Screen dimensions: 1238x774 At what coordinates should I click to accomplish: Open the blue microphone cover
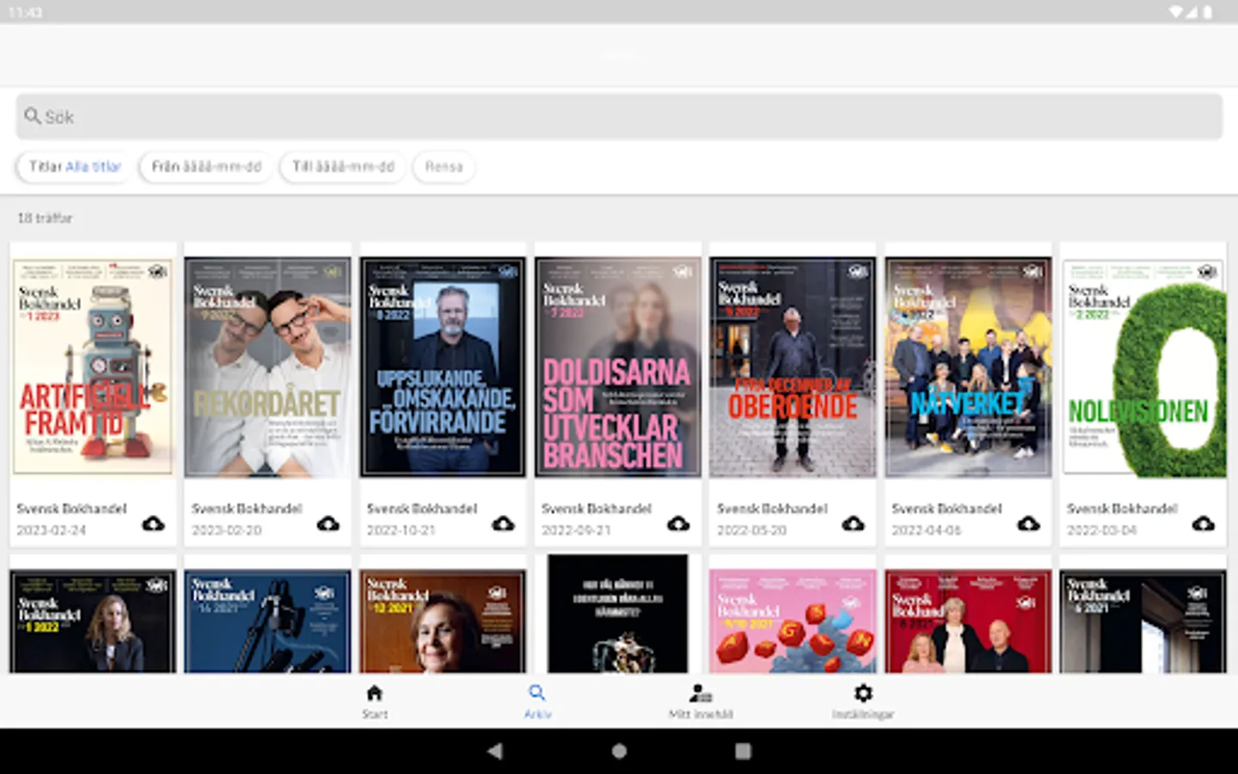[268, 621]
